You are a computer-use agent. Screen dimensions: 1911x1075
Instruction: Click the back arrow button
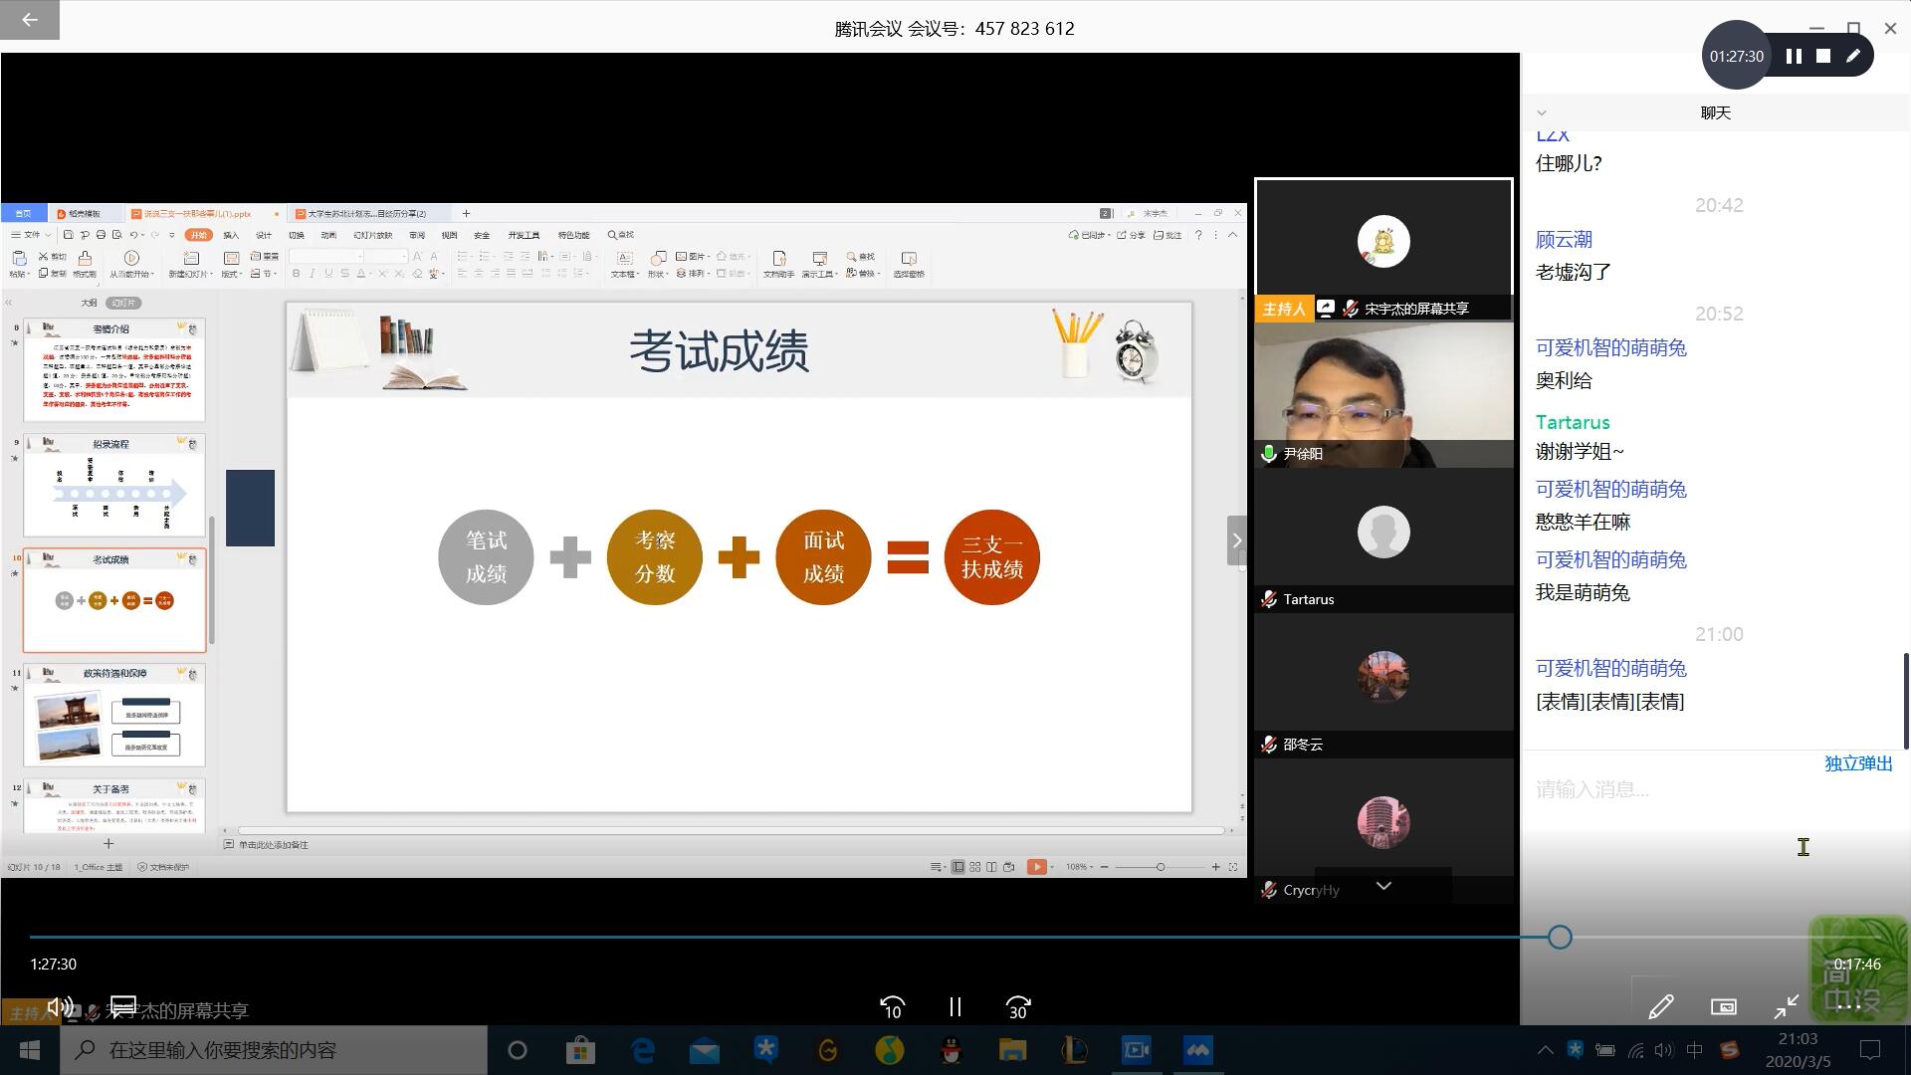(x=30, y=20)
